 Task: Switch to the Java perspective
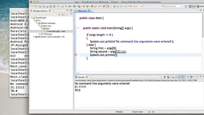coord(192,6)
